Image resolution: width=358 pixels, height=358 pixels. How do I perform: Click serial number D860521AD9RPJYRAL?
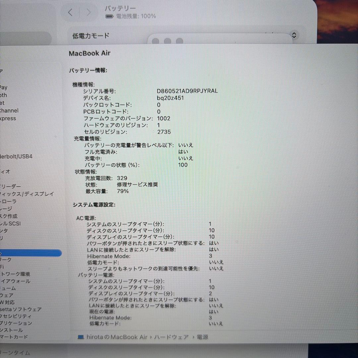tap(187, 91)
